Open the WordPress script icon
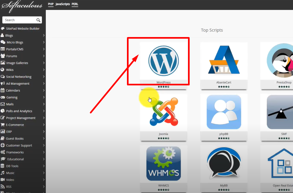The image size is (293, 193). click(163, 61)
